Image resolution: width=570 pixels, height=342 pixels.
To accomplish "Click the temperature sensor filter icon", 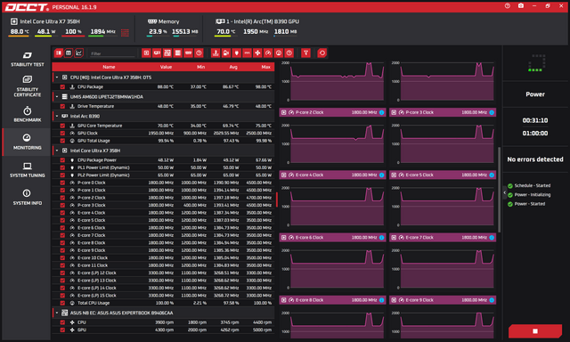I will click(216, 53).
